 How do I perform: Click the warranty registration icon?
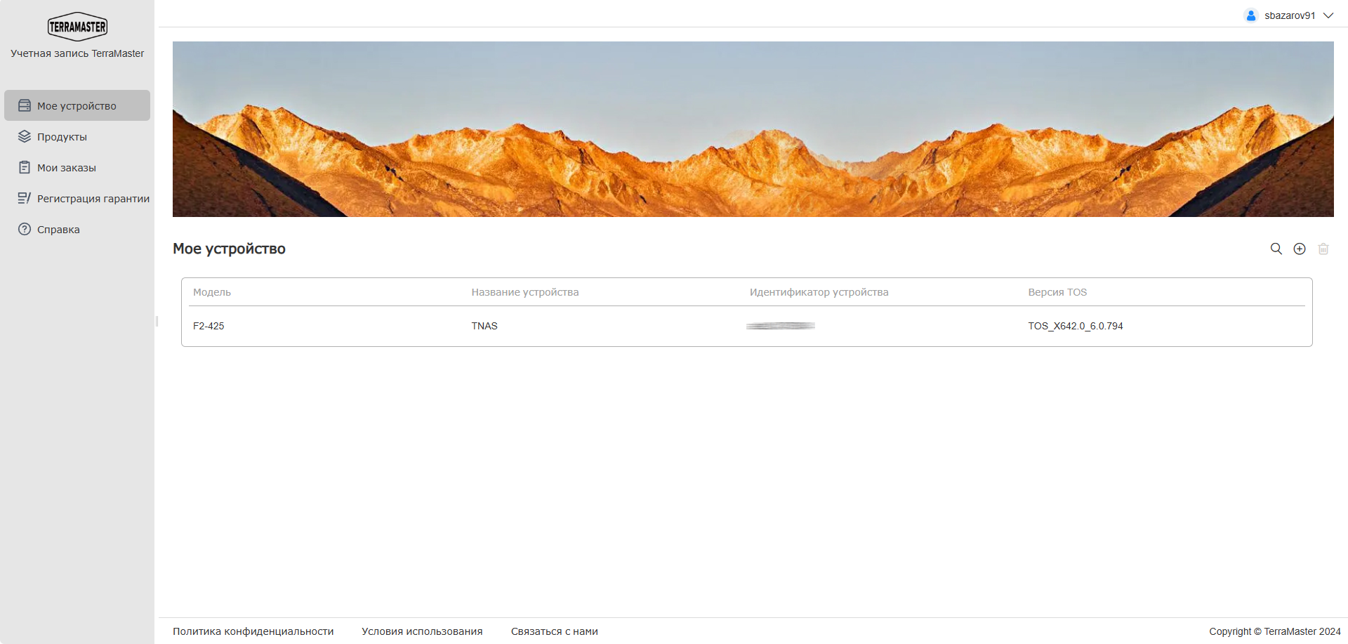(x=25, y=198)
